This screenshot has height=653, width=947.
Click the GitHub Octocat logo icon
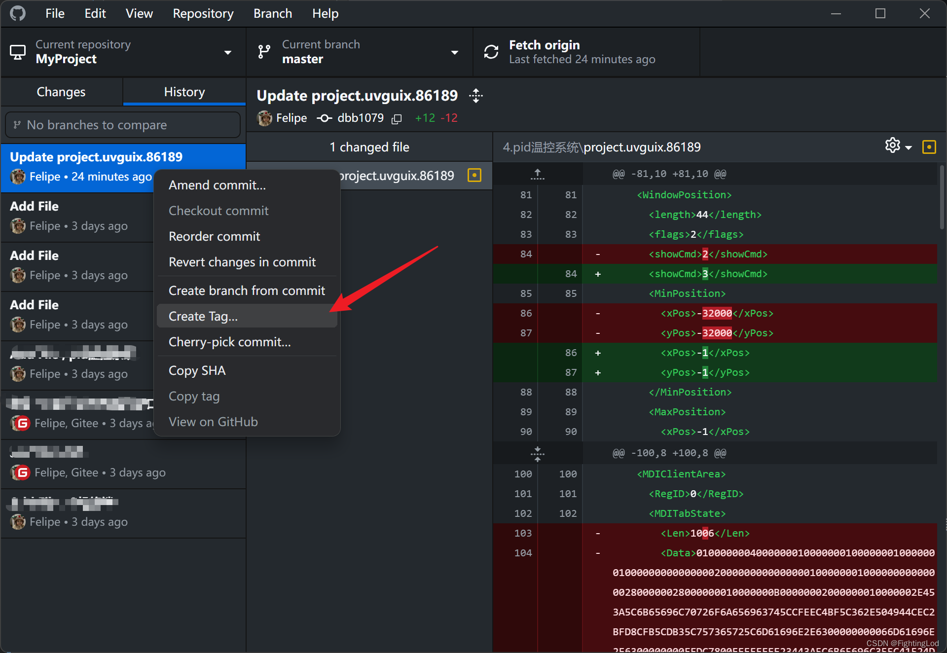[x=18, y=13]
